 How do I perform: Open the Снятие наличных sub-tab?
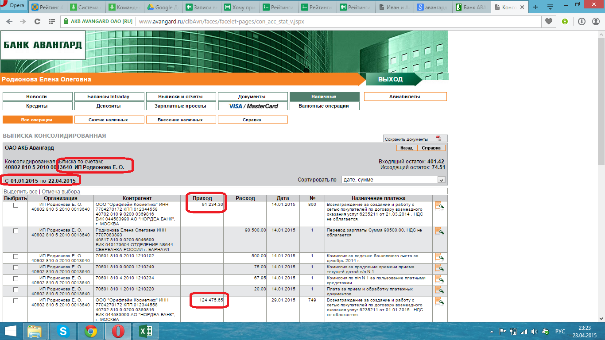tap(109, 120)
